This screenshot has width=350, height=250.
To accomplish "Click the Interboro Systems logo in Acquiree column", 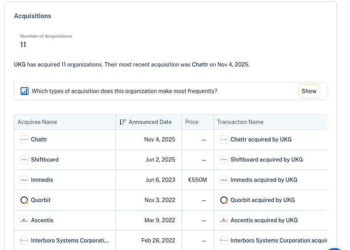I will (x=24, y=240).
